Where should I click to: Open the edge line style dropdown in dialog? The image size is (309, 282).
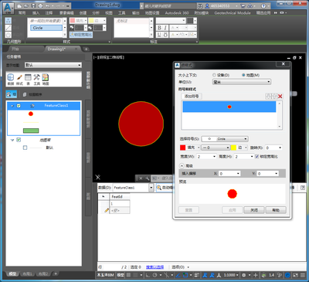216,148
